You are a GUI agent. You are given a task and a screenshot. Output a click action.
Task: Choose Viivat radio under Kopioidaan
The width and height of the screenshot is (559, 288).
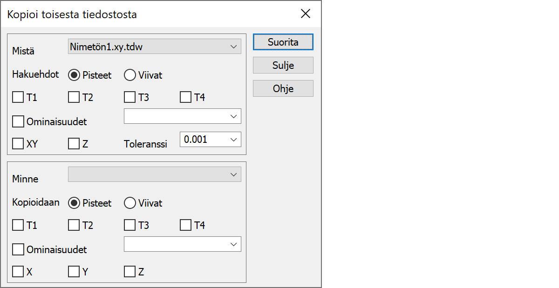coord(130,203)
